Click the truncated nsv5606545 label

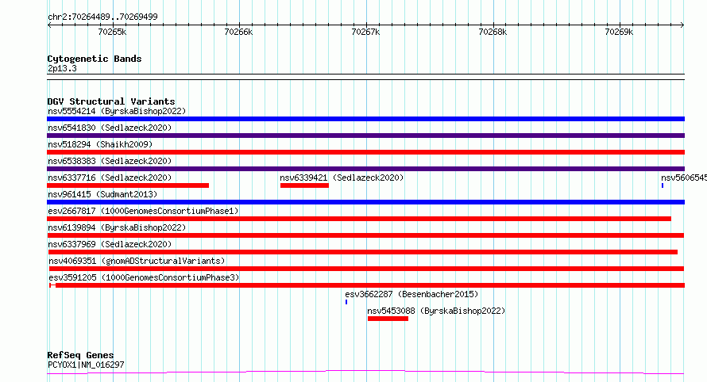(x=683, y=178)
